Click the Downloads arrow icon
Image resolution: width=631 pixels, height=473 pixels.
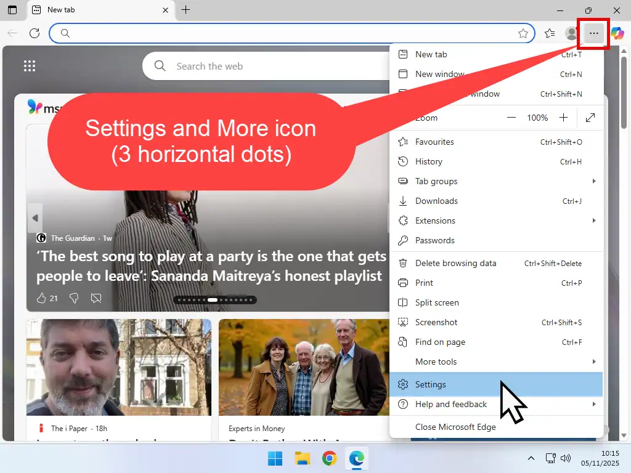[403, 201]
